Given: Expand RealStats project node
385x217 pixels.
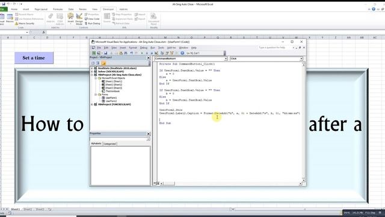Looking at the screenshot, I should click(92, 68).
